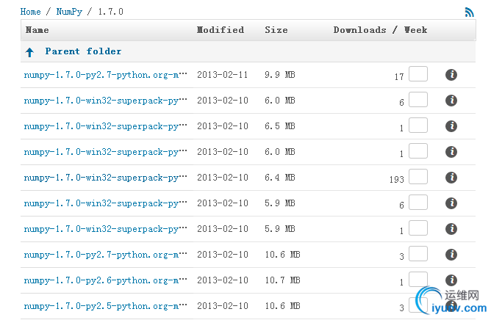Sort by Downloads / Week header
This screenshot has width=491, height=320.
point(380,30)
